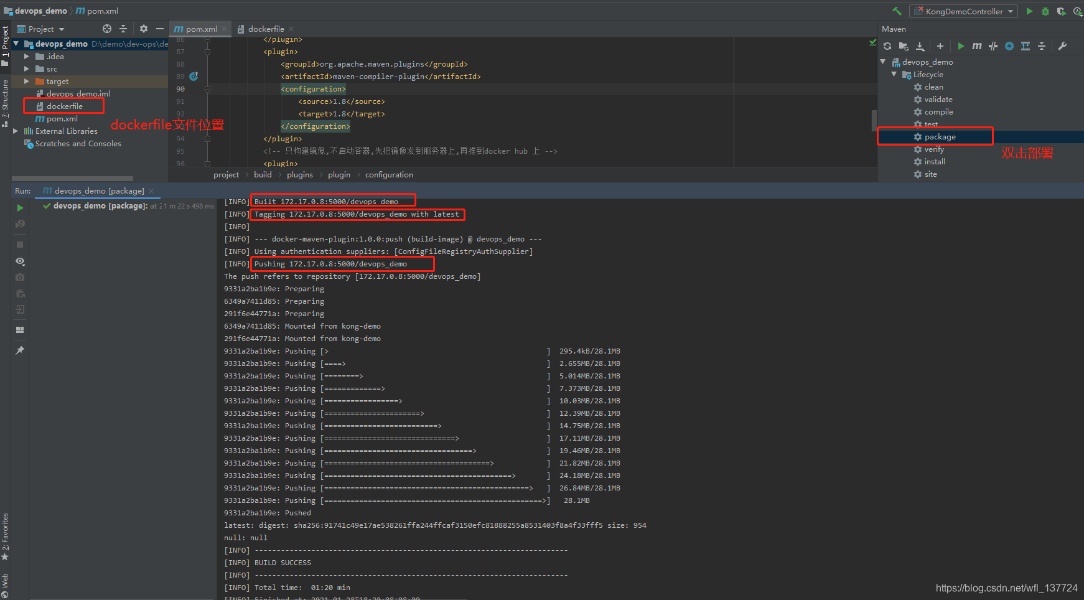Click the 'build' breadcrumb in editor
The width and height of the screenshot is (1084, 600).
pyautogui.click(x=263, y=174)
